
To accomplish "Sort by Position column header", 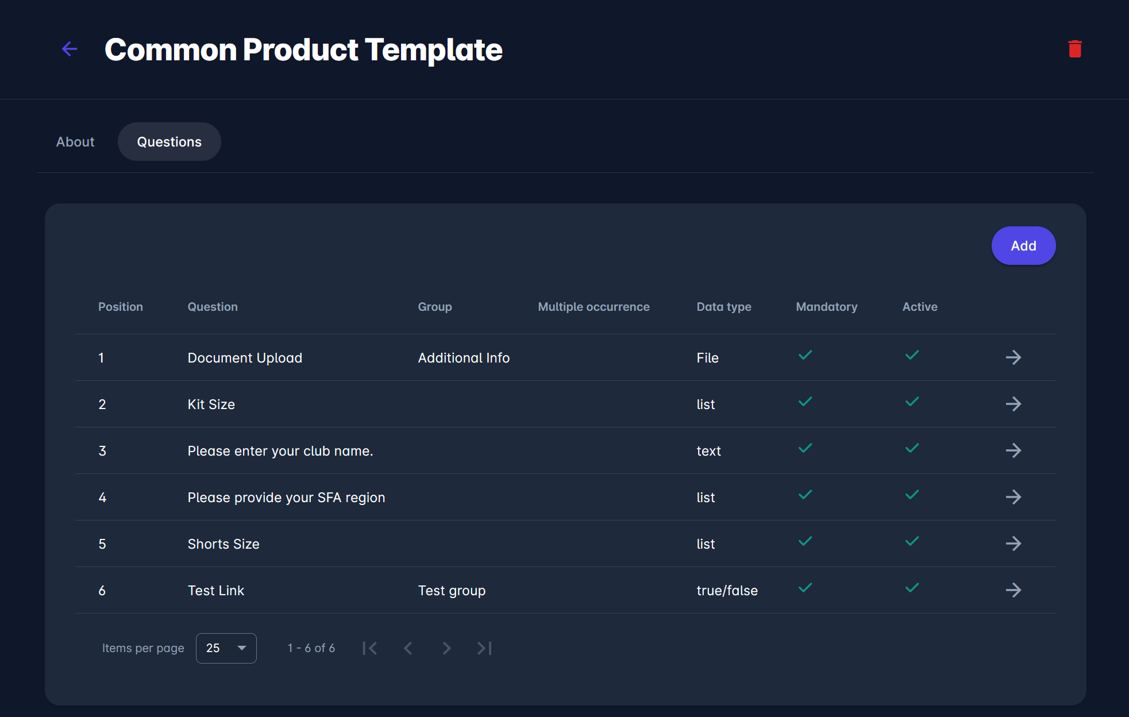I will tap(120, 307).
